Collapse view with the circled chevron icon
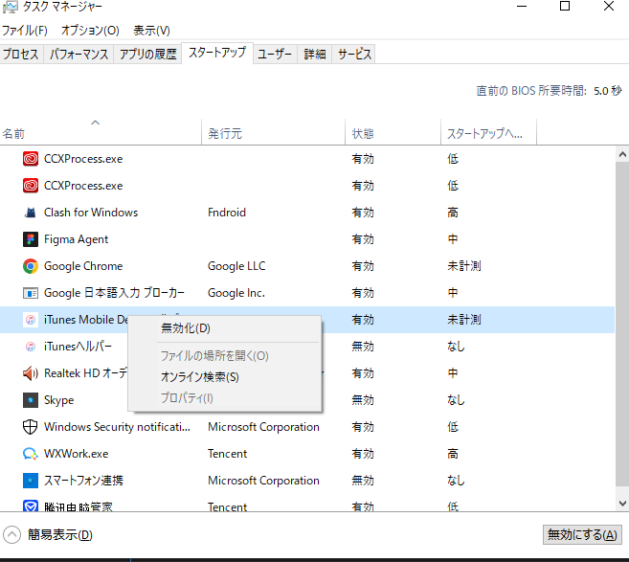 (x=12, y=535)
